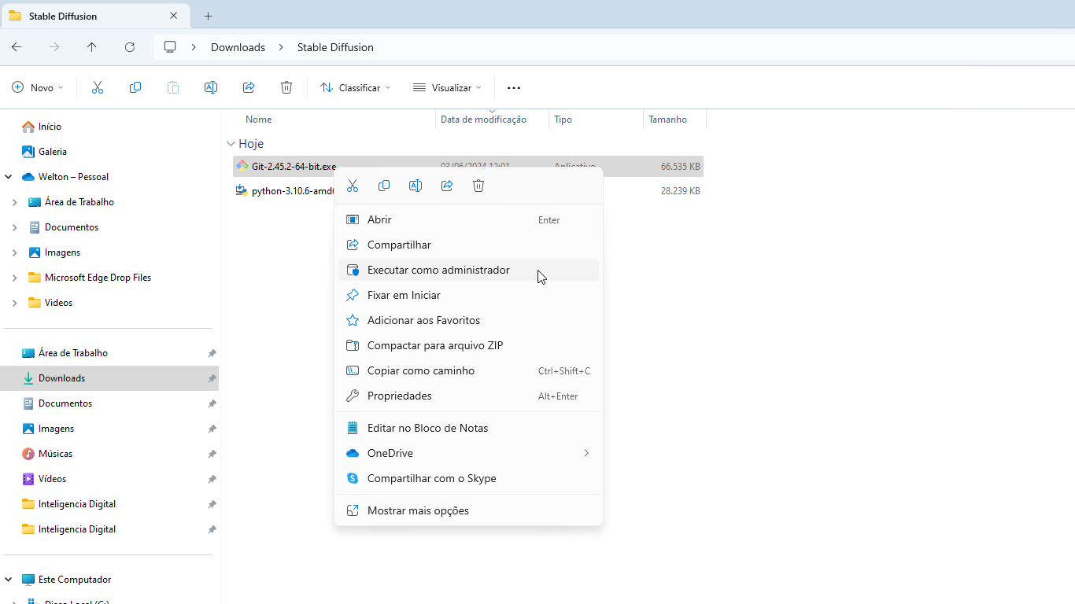
Task: Expand Microsoft Edge Drop Files folder
Action: point(15,278)
